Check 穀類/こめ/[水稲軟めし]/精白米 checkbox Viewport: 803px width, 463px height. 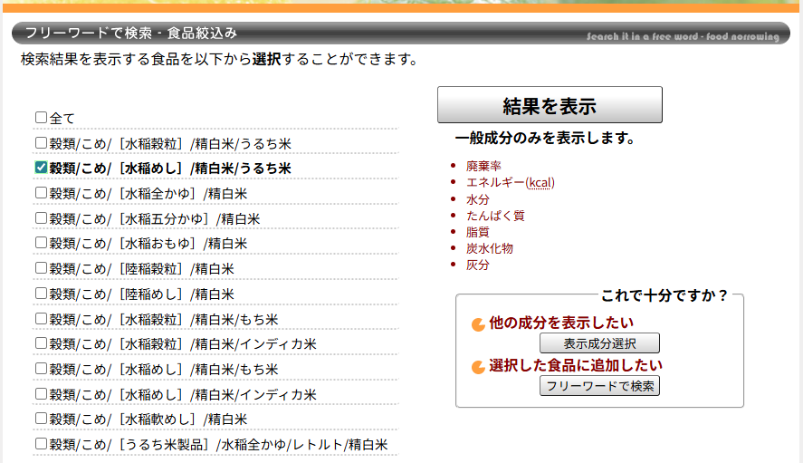tap(41, 419)
